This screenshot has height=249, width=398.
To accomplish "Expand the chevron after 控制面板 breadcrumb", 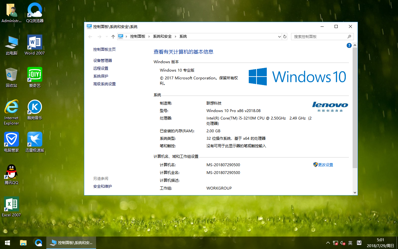I will (149, 36).
